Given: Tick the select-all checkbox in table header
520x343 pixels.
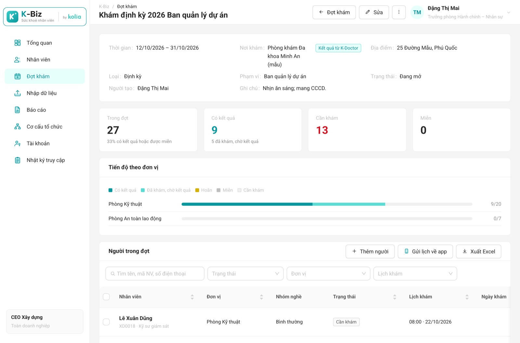Looking at the screenshot, I should tap(106, 297).
